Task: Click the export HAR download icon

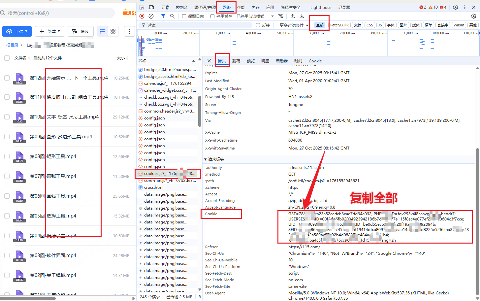Action: (302, 16)
